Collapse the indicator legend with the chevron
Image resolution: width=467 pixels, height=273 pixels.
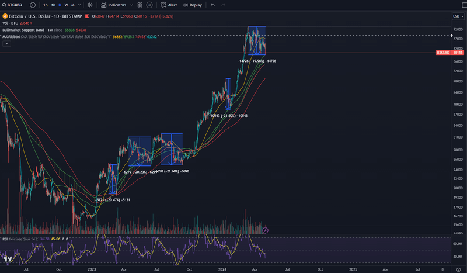(6, 44)
